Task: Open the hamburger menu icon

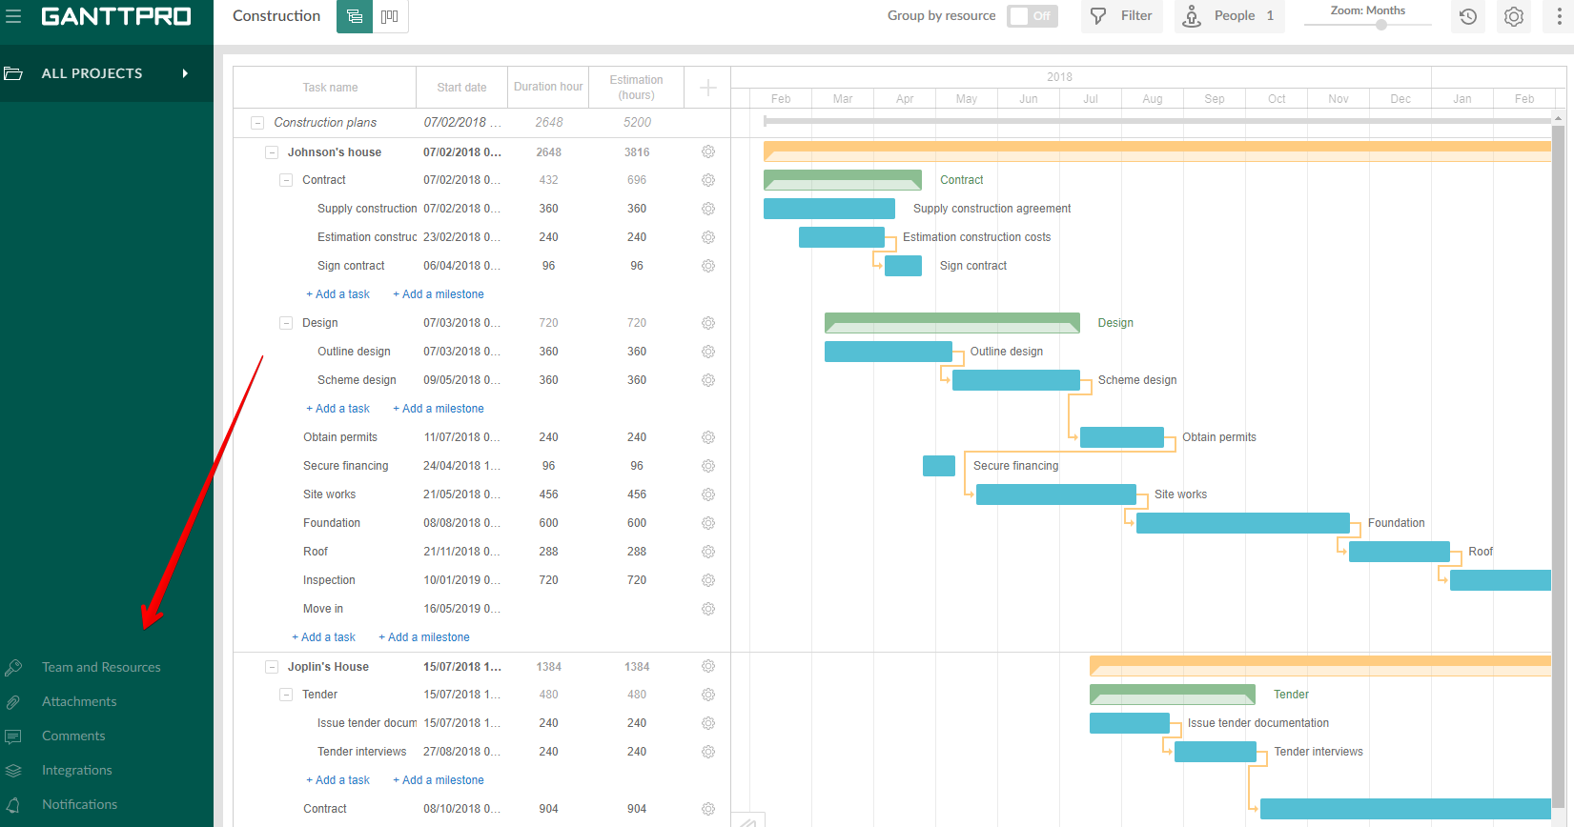Action: tap(13, 16)
